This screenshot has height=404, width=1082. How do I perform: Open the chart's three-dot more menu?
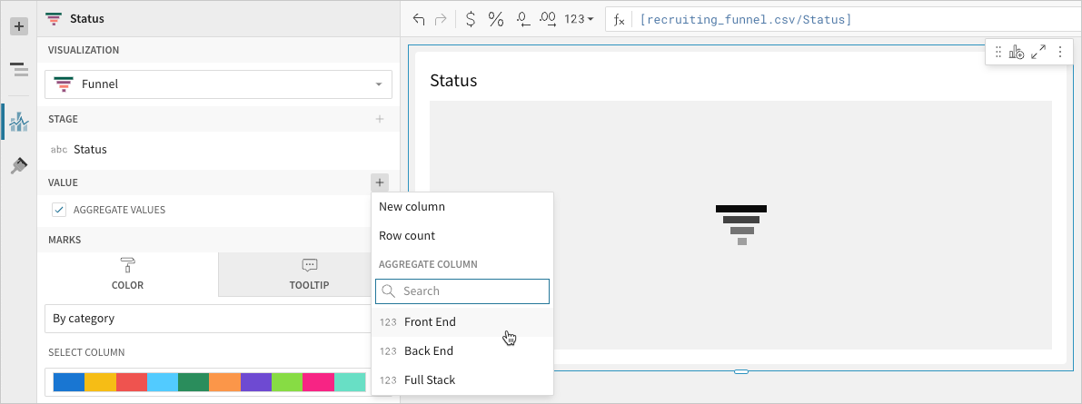pos(1059,53)
